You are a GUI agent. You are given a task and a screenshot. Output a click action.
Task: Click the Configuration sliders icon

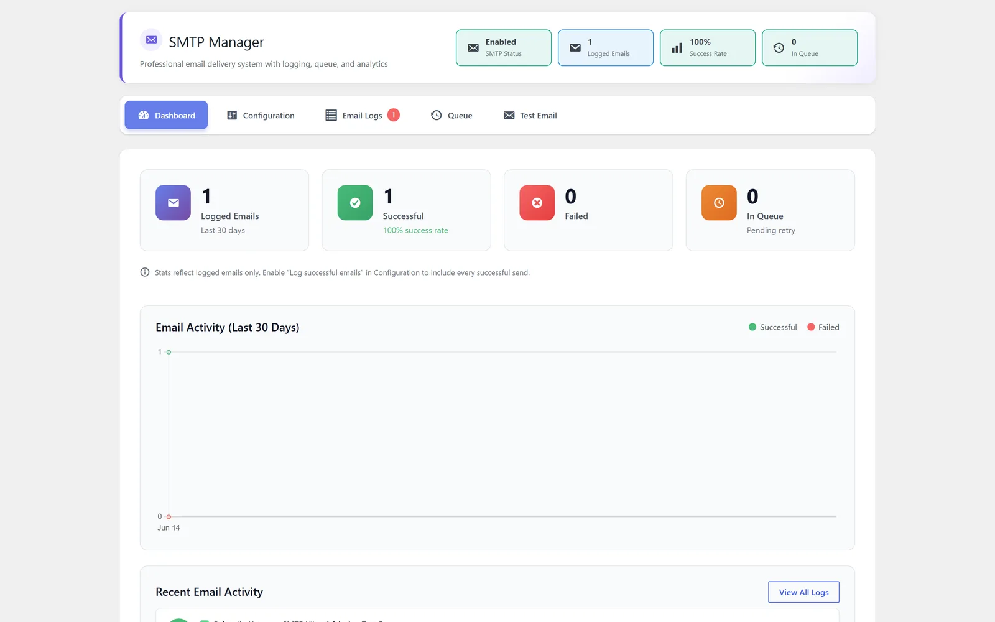(232, 115)
